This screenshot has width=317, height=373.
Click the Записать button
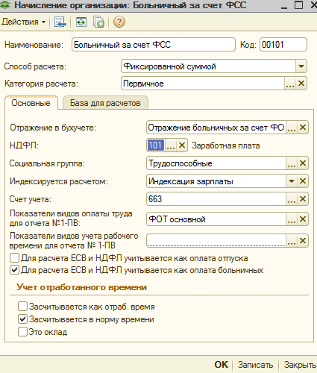pos(255,365)
